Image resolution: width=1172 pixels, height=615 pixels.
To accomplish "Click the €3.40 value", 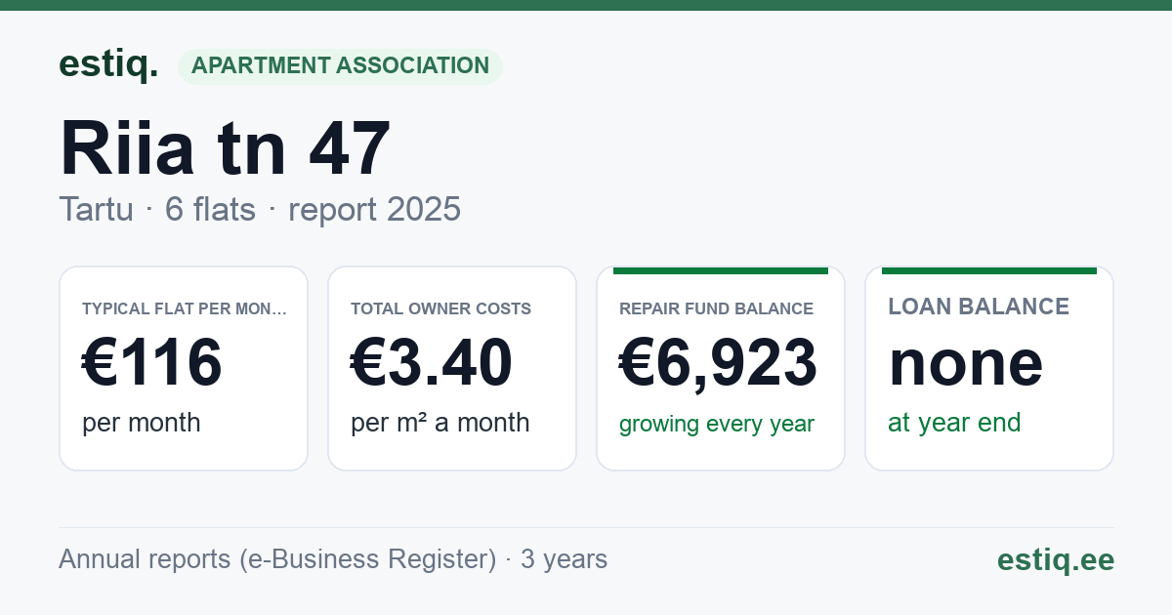I will pyautogui.click(x=432, y=362).
